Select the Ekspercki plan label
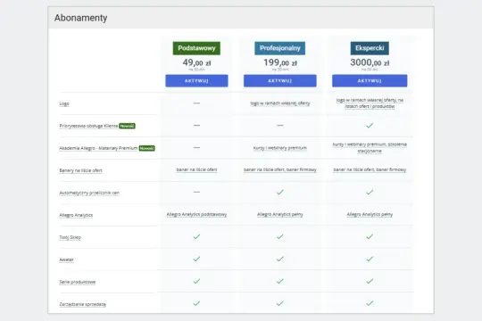This screenshot has width=482, height=321. tap(370, 48)
